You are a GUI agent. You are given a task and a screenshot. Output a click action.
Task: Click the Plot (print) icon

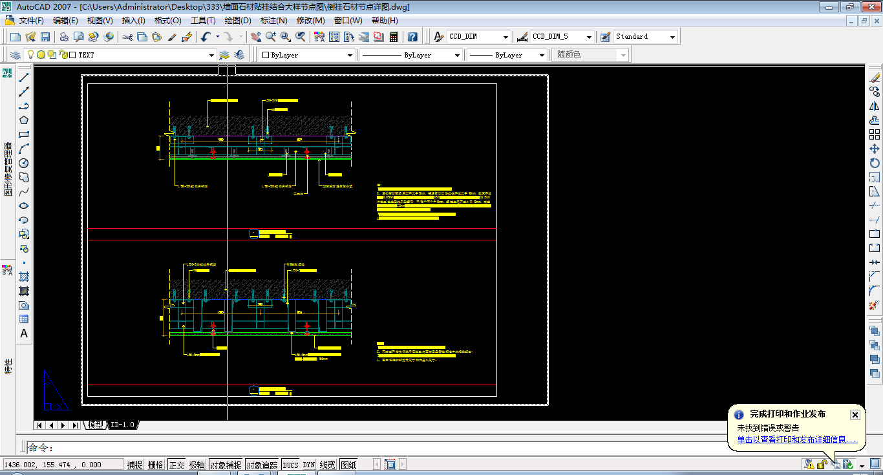[x=64, y=37]
